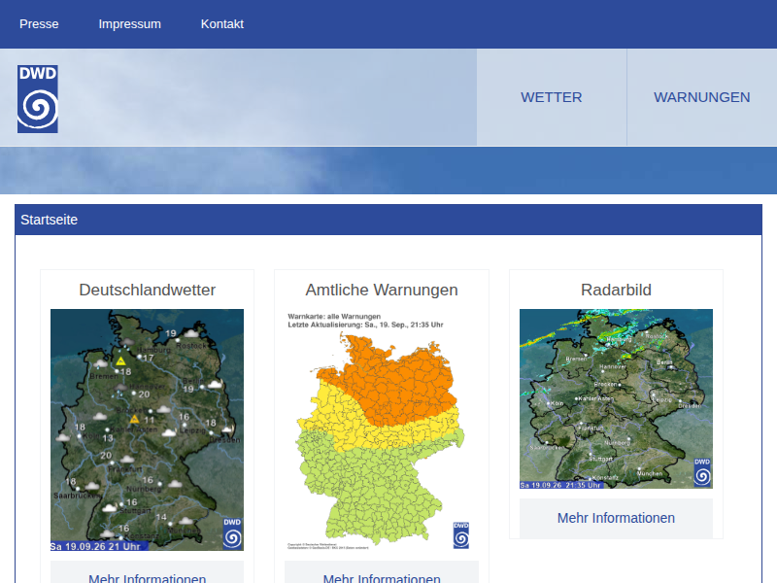Click the Amtliche Warnungen card title

(x=382, y=290)
